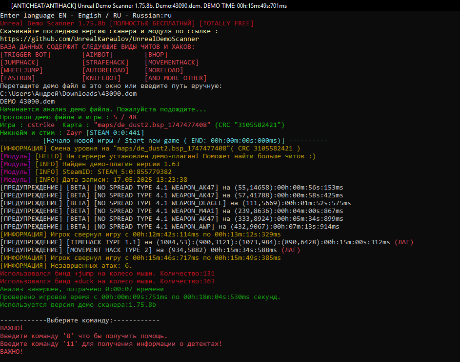Click the '+jump' mouse wheel bind line
Image resolution: width=460 pixels, height=362 pixels.
pos(107,274)
